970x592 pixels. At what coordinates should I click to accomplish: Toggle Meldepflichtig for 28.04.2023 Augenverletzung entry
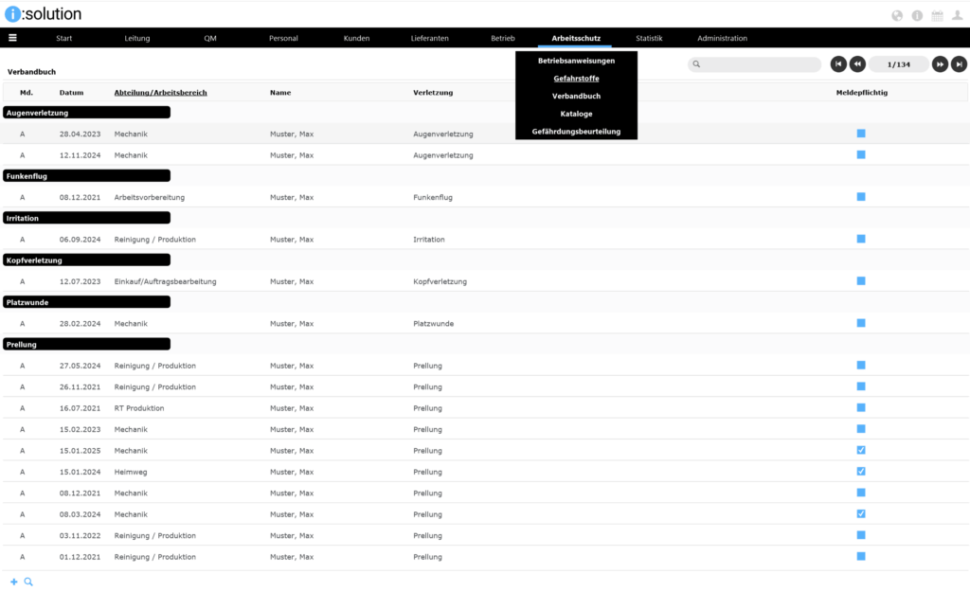point(861,134)
